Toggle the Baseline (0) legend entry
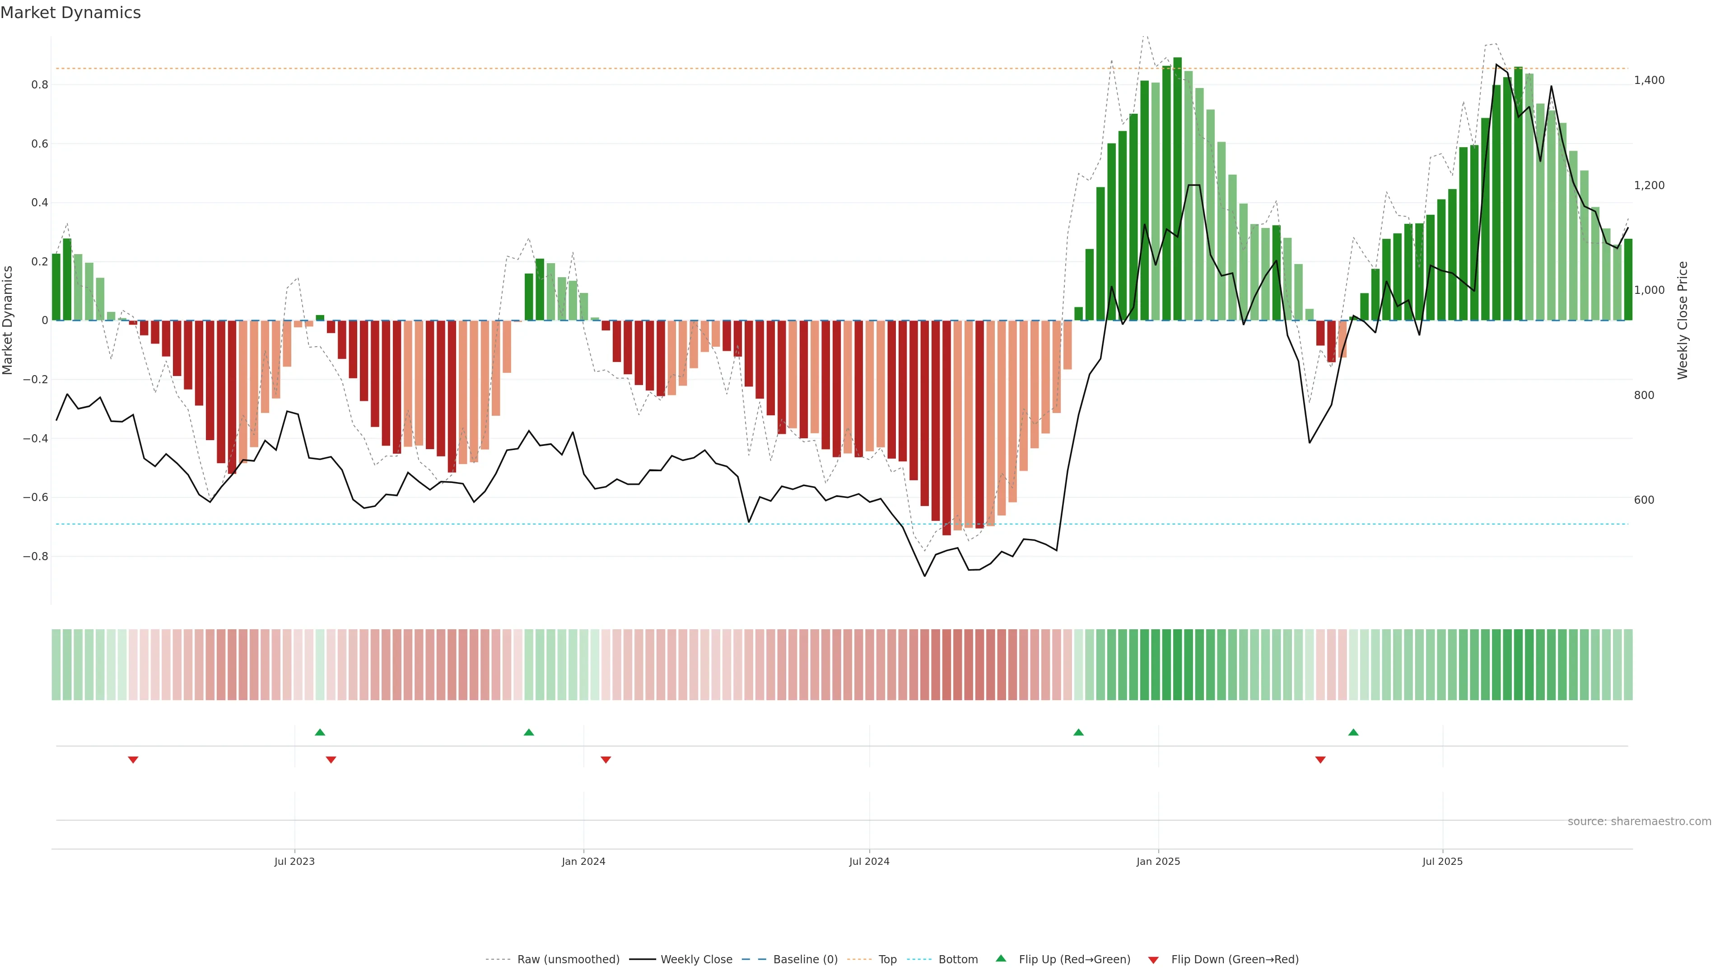Image resolution: width=1734 pixels, height=975 pixels. pos(805,960)
